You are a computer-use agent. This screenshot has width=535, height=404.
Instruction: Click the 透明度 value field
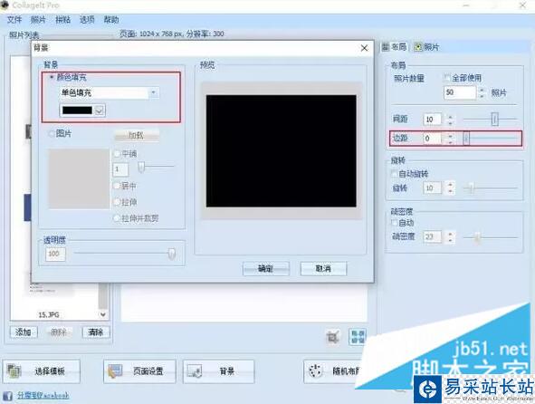[55, 254]
